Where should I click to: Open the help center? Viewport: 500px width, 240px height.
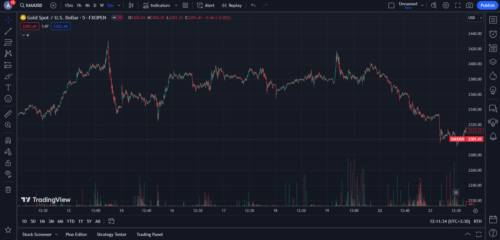pos(493,233)
